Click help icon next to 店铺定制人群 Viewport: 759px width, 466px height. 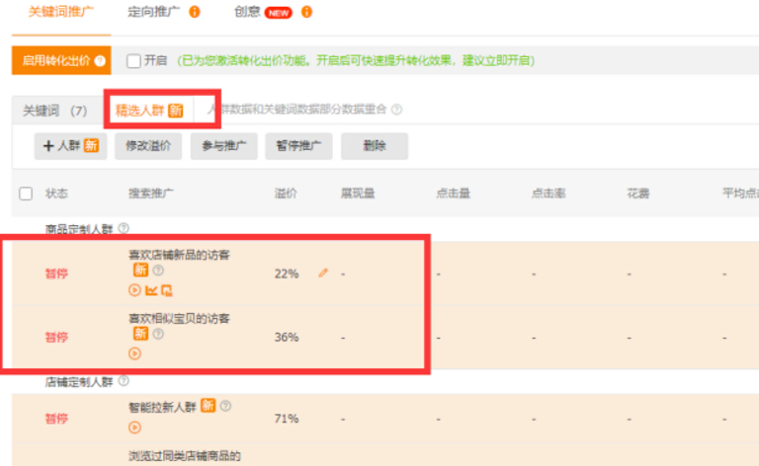pyautogui.click(x=124, y=381)
